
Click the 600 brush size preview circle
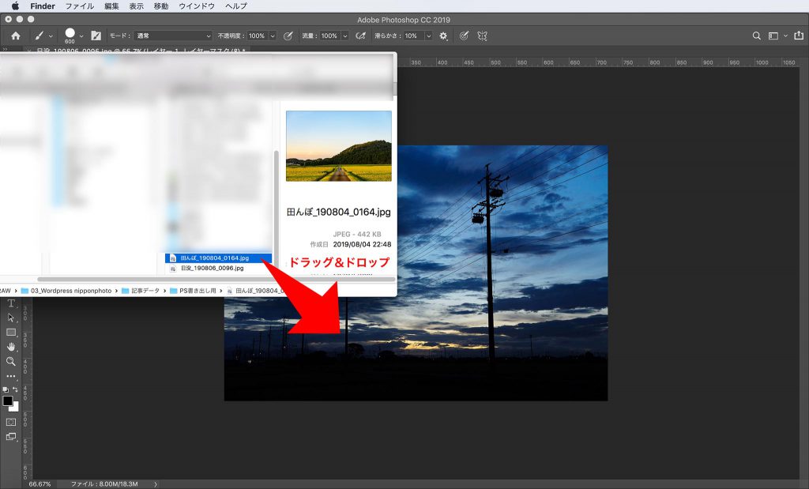pos(70,33)
